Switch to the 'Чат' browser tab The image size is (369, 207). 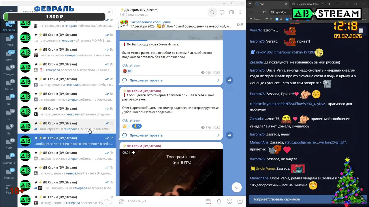tap(271, 4)
